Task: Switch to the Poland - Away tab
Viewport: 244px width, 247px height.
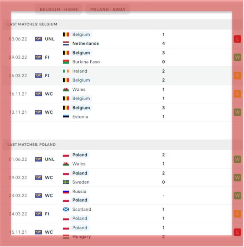Action: 108,10
